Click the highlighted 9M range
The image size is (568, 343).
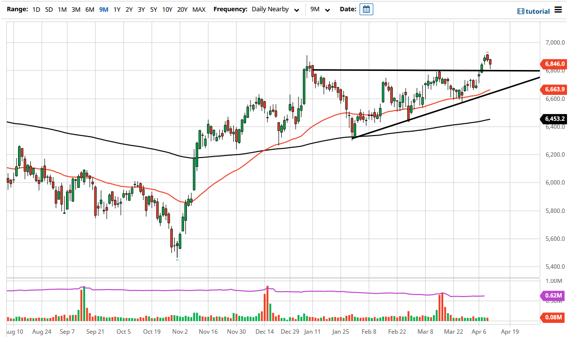[103, 9]
